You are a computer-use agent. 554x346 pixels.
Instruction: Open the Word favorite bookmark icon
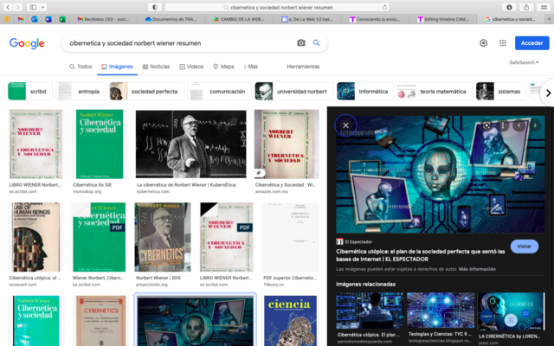pos(48,19)
